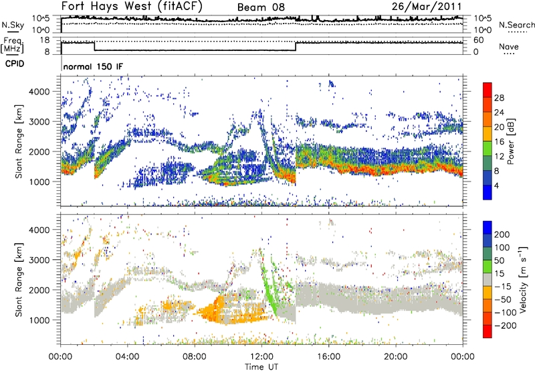The width and height of the screenshot is (535, 371).
Task: Click the '−200' label on Velocity colorbar
Action: (x=505, y=325)
